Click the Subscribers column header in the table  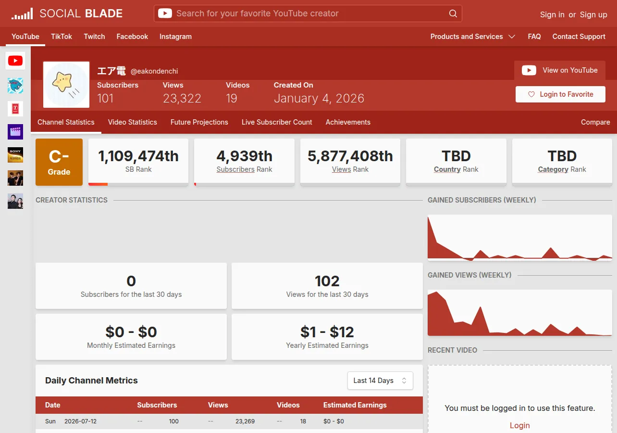coord(157,405)
